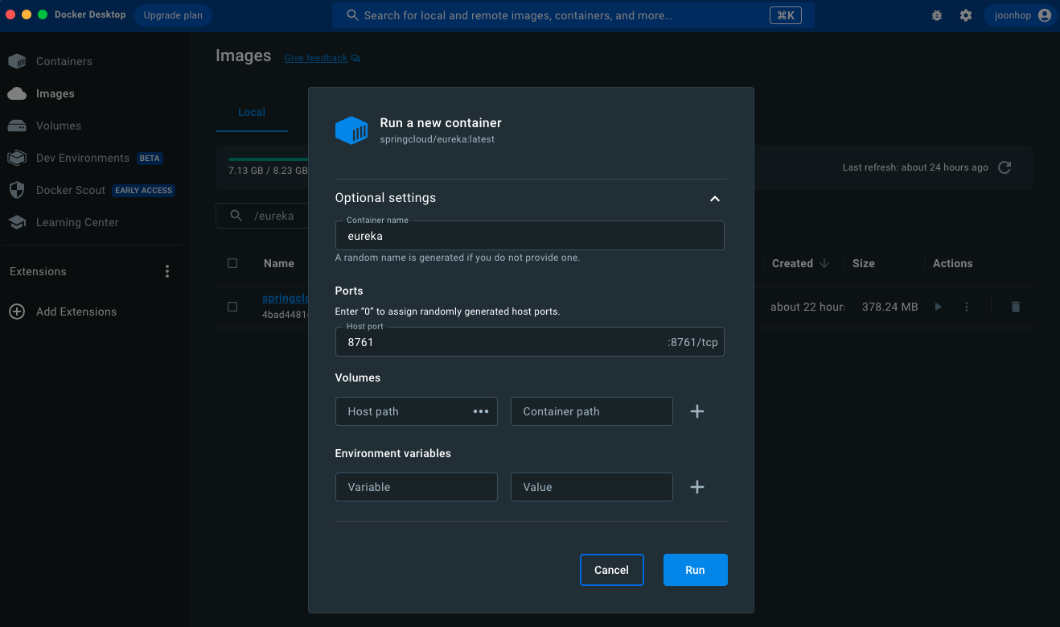Click the springcloud/eureka:latest subtitle
1060x627 pixels.
pyautogui.click(x=437, y=139)
